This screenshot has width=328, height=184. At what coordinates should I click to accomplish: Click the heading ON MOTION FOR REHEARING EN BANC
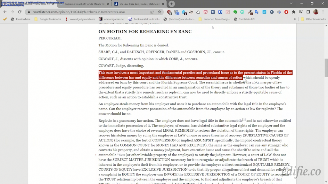click(x=145, y=32)
